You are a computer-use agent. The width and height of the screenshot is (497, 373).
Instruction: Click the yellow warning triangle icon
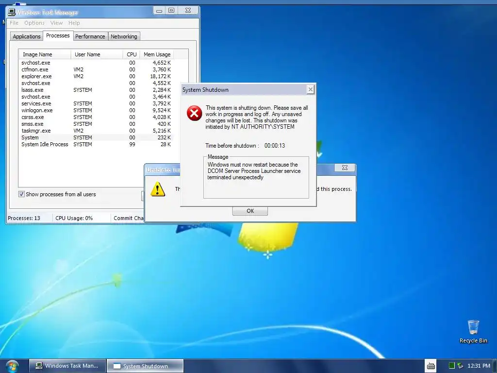coord(158,189)
